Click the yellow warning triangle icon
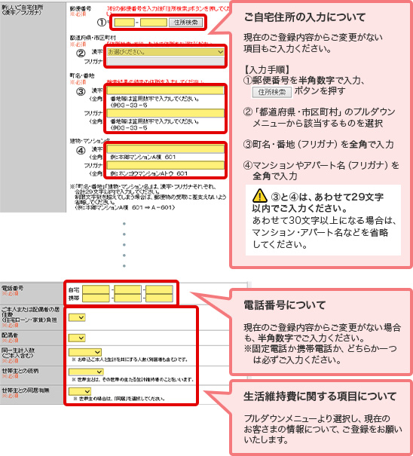413x456 pixels. (x=259, y=196)
